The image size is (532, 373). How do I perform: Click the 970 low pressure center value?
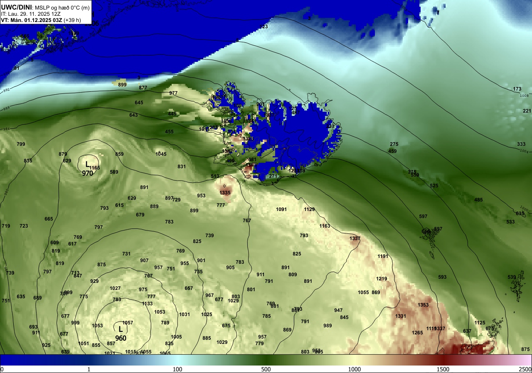(87, 174)
